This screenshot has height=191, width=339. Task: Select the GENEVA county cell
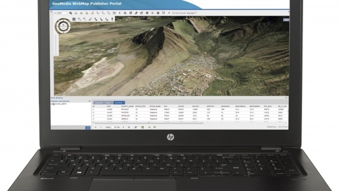124,119
